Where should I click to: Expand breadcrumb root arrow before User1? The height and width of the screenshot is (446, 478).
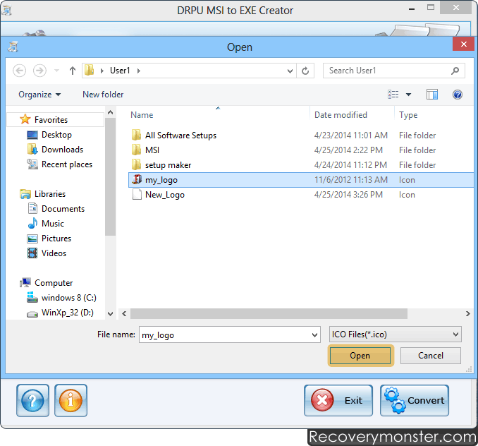[x=102, y=71]
